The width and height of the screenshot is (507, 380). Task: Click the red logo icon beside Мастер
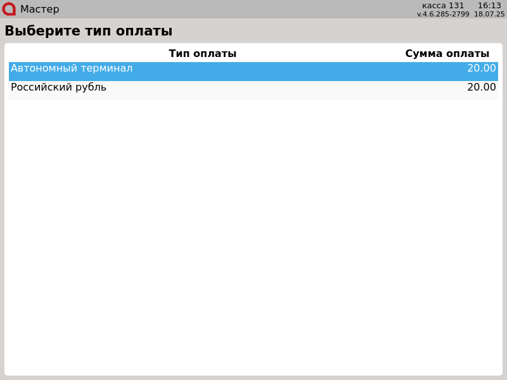[x=9, y=9]
